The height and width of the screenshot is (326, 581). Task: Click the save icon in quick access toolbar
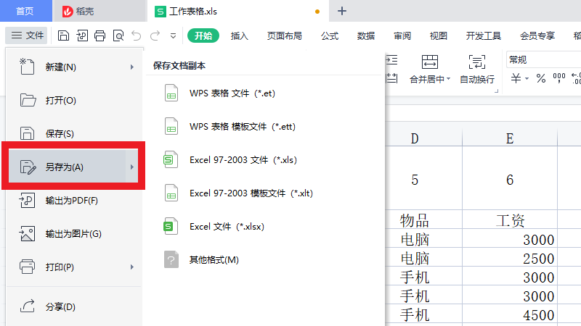point(64,35)
